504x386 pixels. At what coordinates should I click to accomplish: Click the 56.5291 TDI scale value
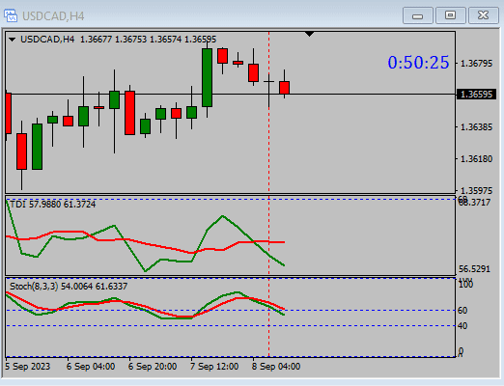point(474,269)
